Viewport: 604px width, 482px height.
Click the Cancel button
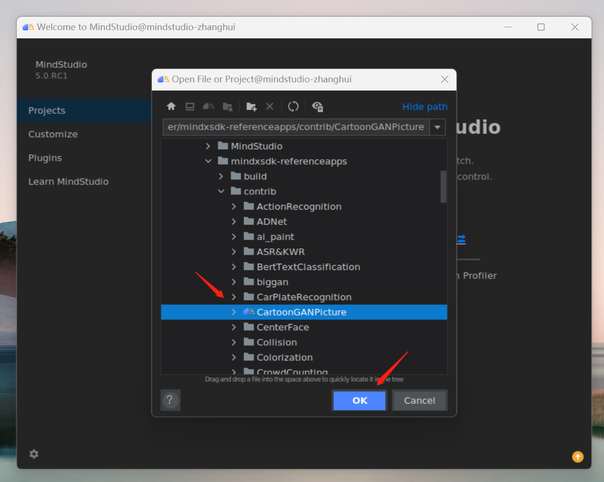420,401
